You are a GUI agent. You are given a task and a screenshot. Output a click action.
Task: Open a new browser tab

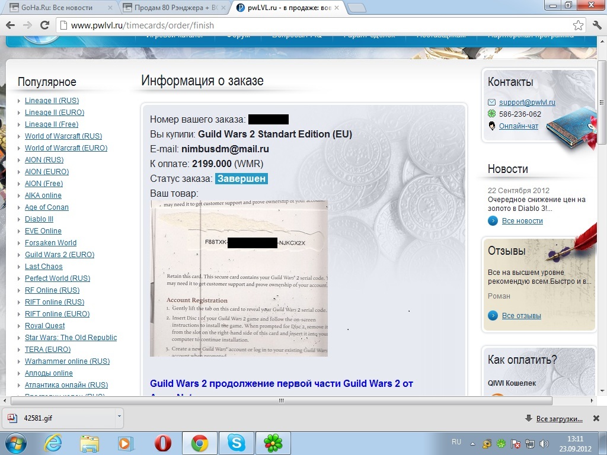point(356,8)
